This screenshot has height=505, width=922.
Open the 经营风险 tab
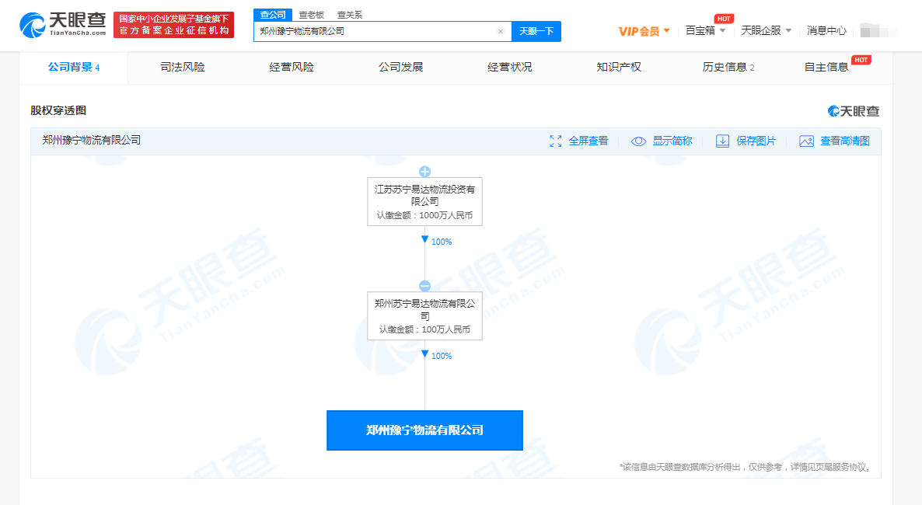[291, 67]
